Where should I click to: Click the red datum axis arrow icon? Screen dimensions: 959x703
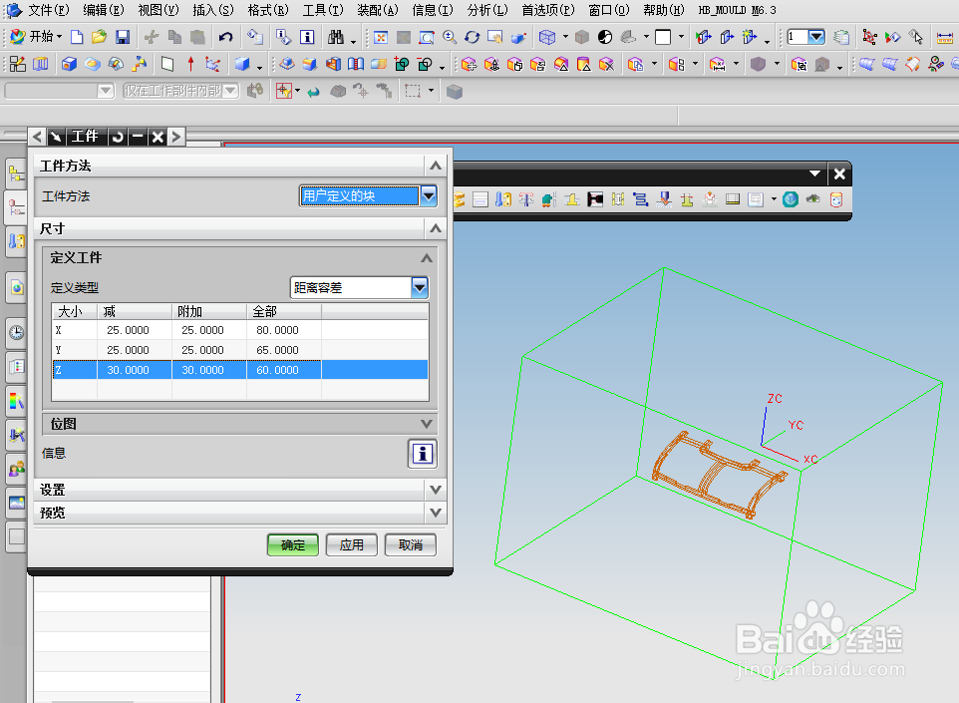click(x=190, y=64)
